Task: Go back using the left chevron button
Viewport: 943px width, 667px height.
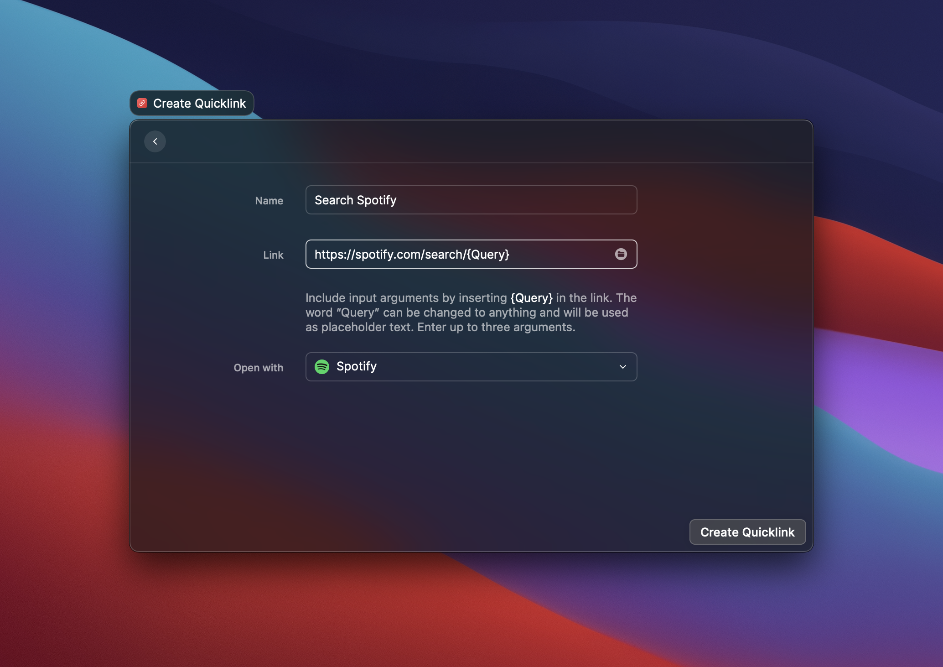Action: point(155,141)
